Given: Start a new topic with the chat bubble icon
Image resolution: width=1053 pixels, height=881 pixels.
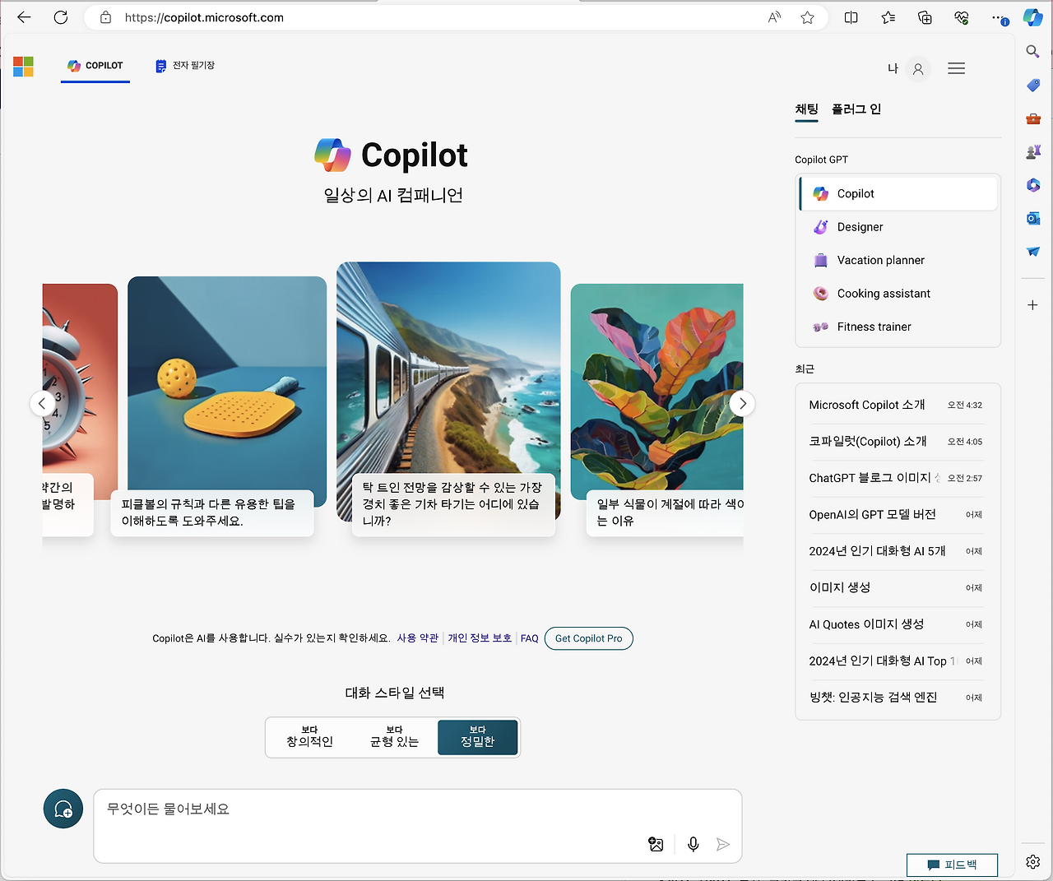Looking at the screenshot, I should (63, 809).
